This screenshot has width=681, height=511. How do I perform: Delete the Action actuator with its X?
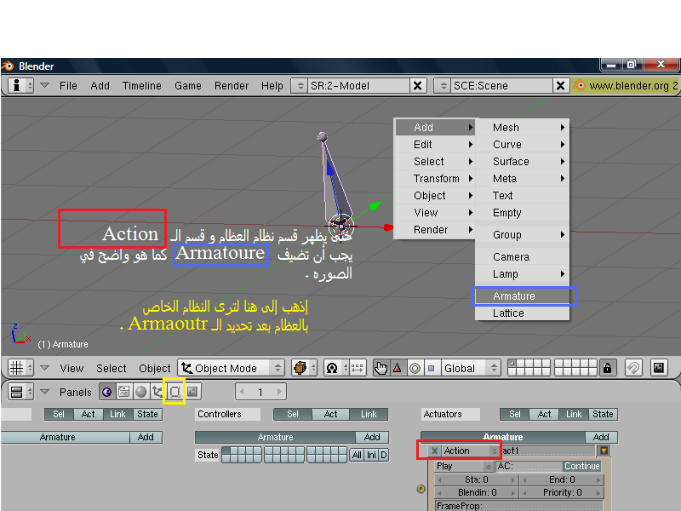coord(434,451)
